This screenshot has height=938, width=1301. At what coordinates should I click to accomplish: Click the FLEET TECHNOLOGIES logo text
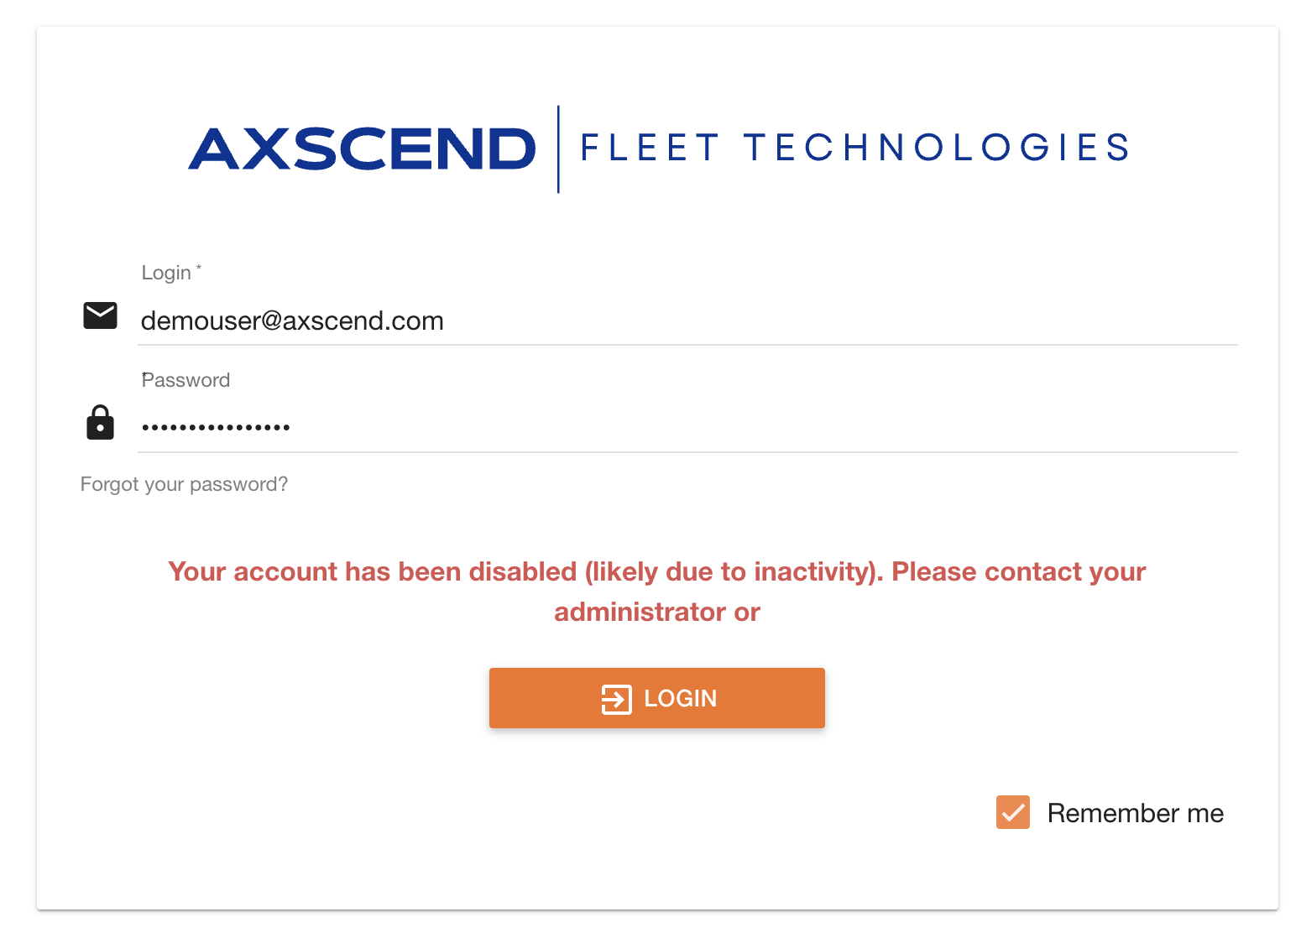pos(854,148)
